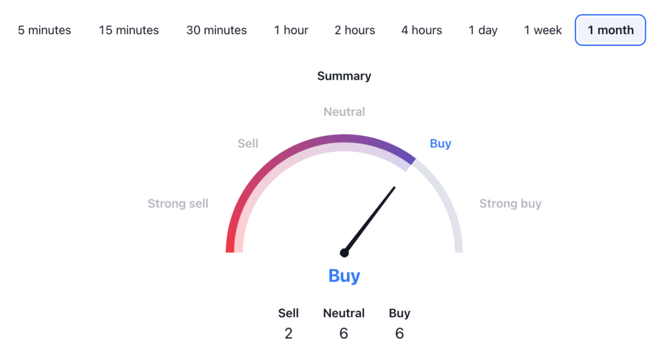Image resolution: width=659 pixels, height=356 pixels.
Task: Switch to the 15 minutes tab
Action: [129, 30]
